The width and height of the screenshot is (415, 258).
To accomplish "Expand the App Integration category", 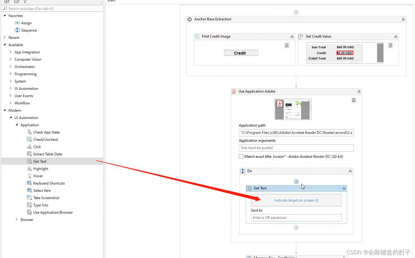I will click(x=11, y=52).
